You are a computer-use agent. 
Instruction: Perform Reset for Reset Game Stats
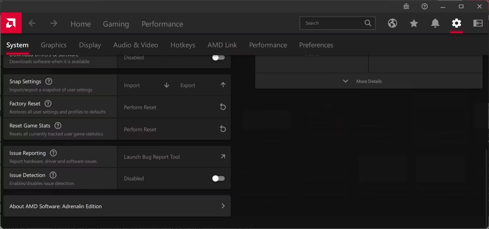[174, 129]
